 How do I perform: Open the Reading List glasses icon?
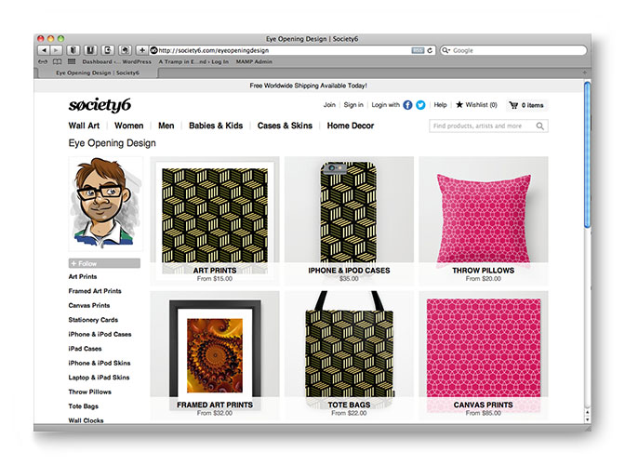click(x=43, y=61)
